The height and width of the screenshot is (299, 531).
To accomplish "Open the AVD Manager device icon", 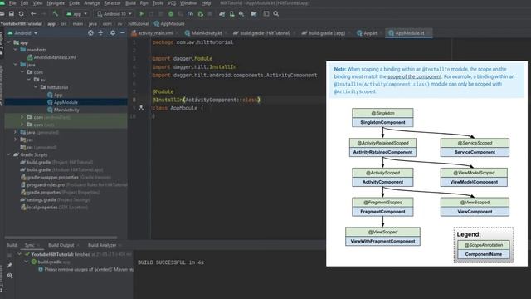I will [x=231, y=14].
